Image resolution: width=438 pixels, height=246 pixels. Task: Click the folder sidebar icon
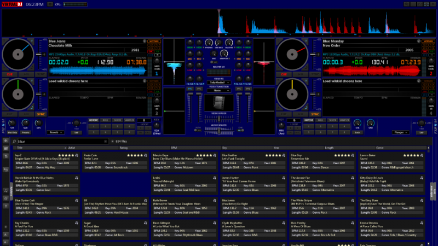[x=5, y=148]
